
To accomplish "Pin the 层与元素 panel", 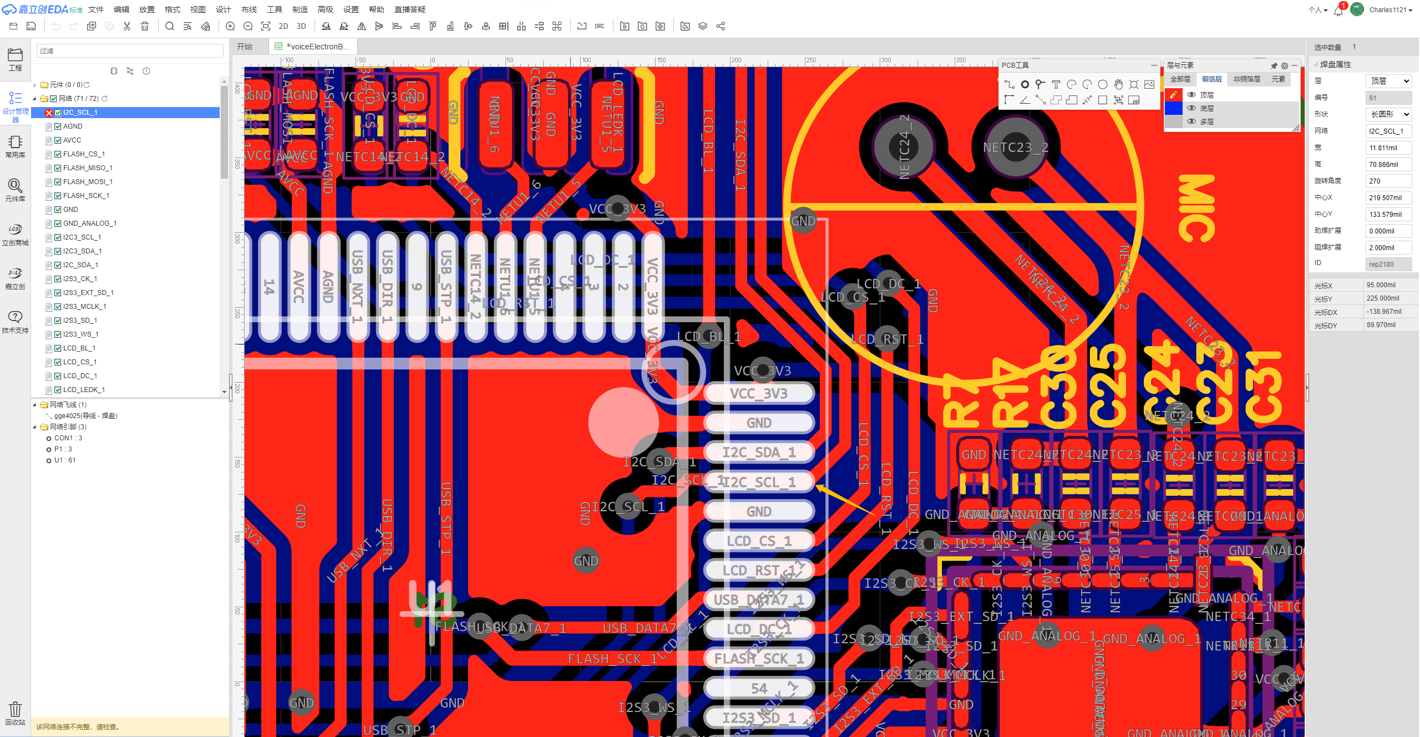I will click(1274, 65).
